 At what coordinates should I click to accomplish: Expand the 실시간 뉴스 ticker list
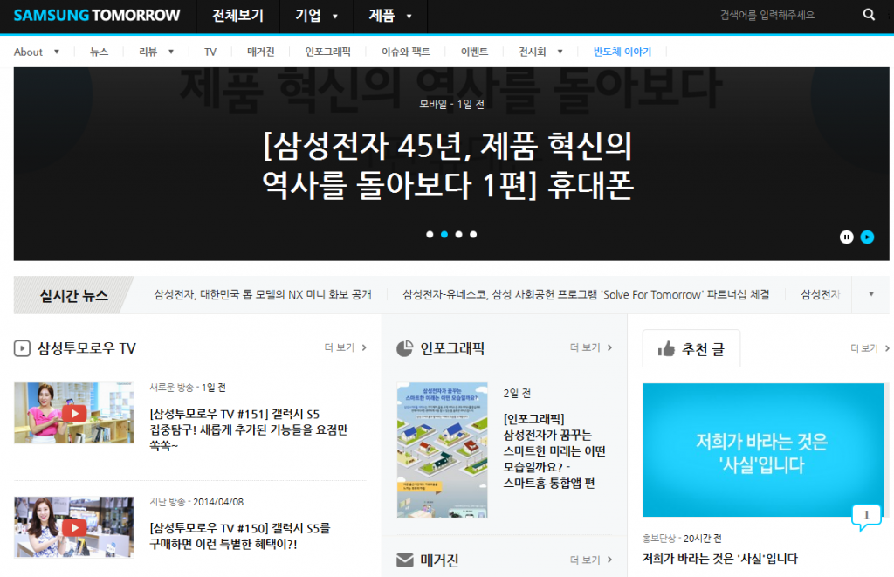(x=870, y=294)
